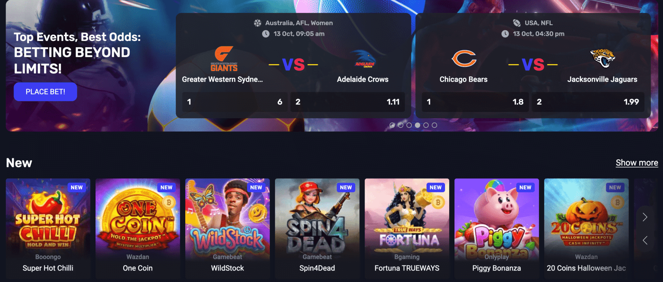Click the NEW badge on Super Hot Chilli
663x282 pixels.
click(77, 188)
